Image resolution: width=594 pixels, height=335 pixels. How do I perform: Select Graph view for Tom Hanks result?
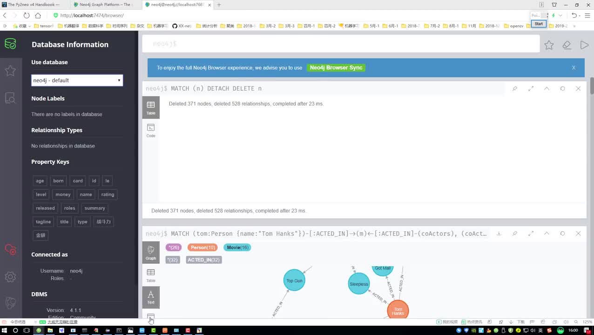[151, 252]
